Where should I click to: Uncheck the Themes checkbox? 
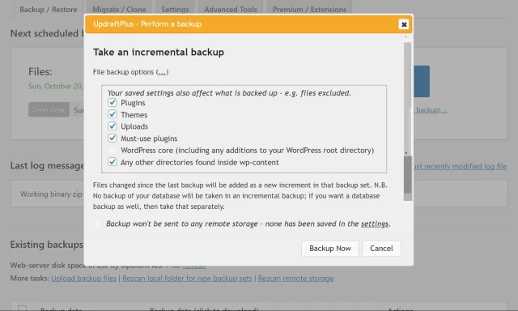pos(113,114)
